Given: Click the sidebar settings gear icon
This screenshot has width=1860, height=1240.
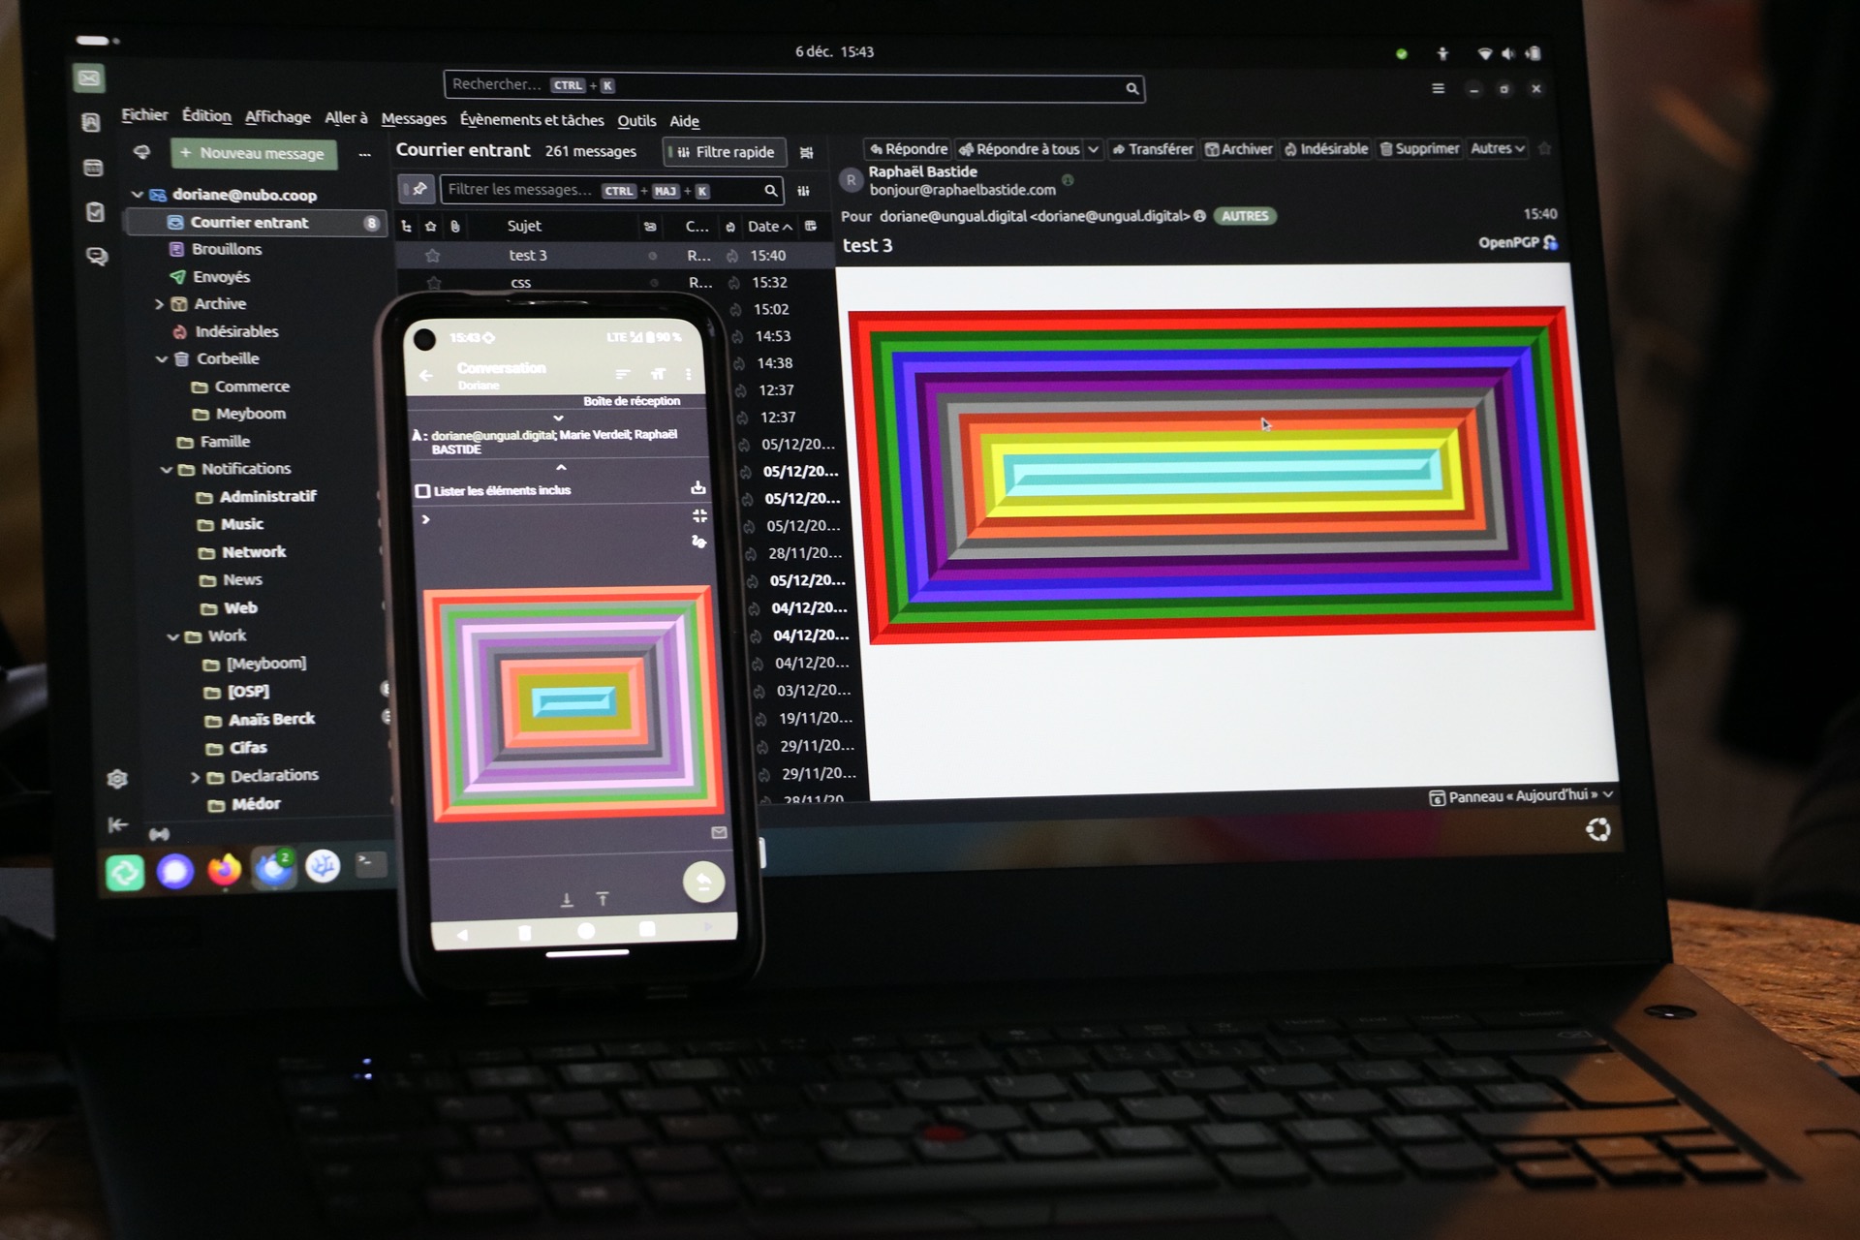Looking at the screenshot, I should 117,779.
